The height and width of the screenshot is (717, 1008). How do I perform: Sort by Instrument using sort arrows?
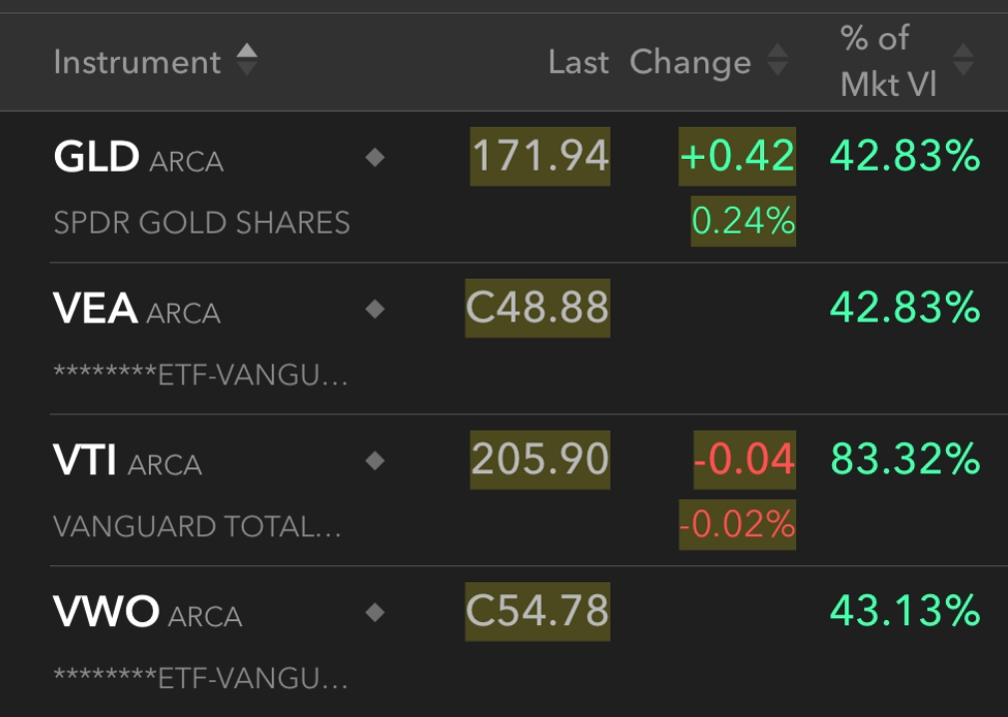coord(247,60)
